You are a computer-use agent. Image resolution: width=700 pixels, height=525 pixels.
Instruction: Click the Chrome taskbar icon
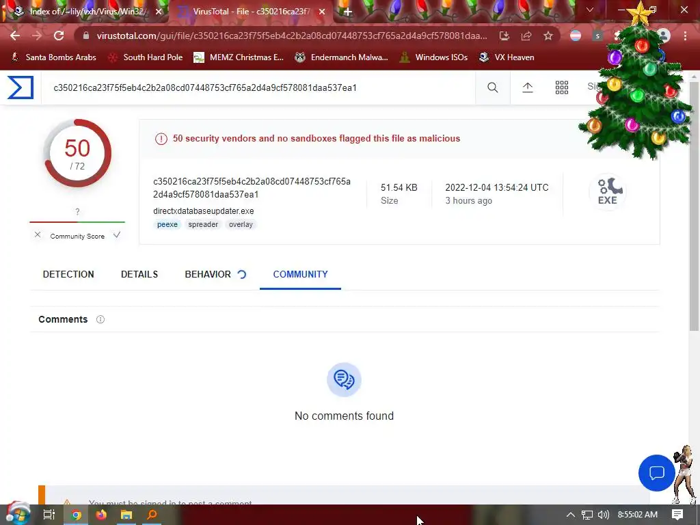(x=77, y=515)
